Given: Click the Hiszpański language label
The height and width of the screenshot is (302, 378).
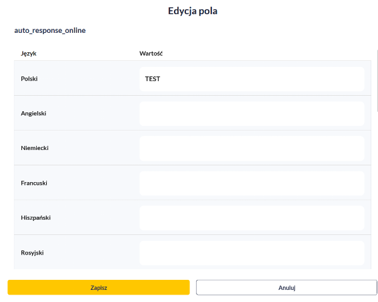Looking at the screenshot, I should 35,218.
